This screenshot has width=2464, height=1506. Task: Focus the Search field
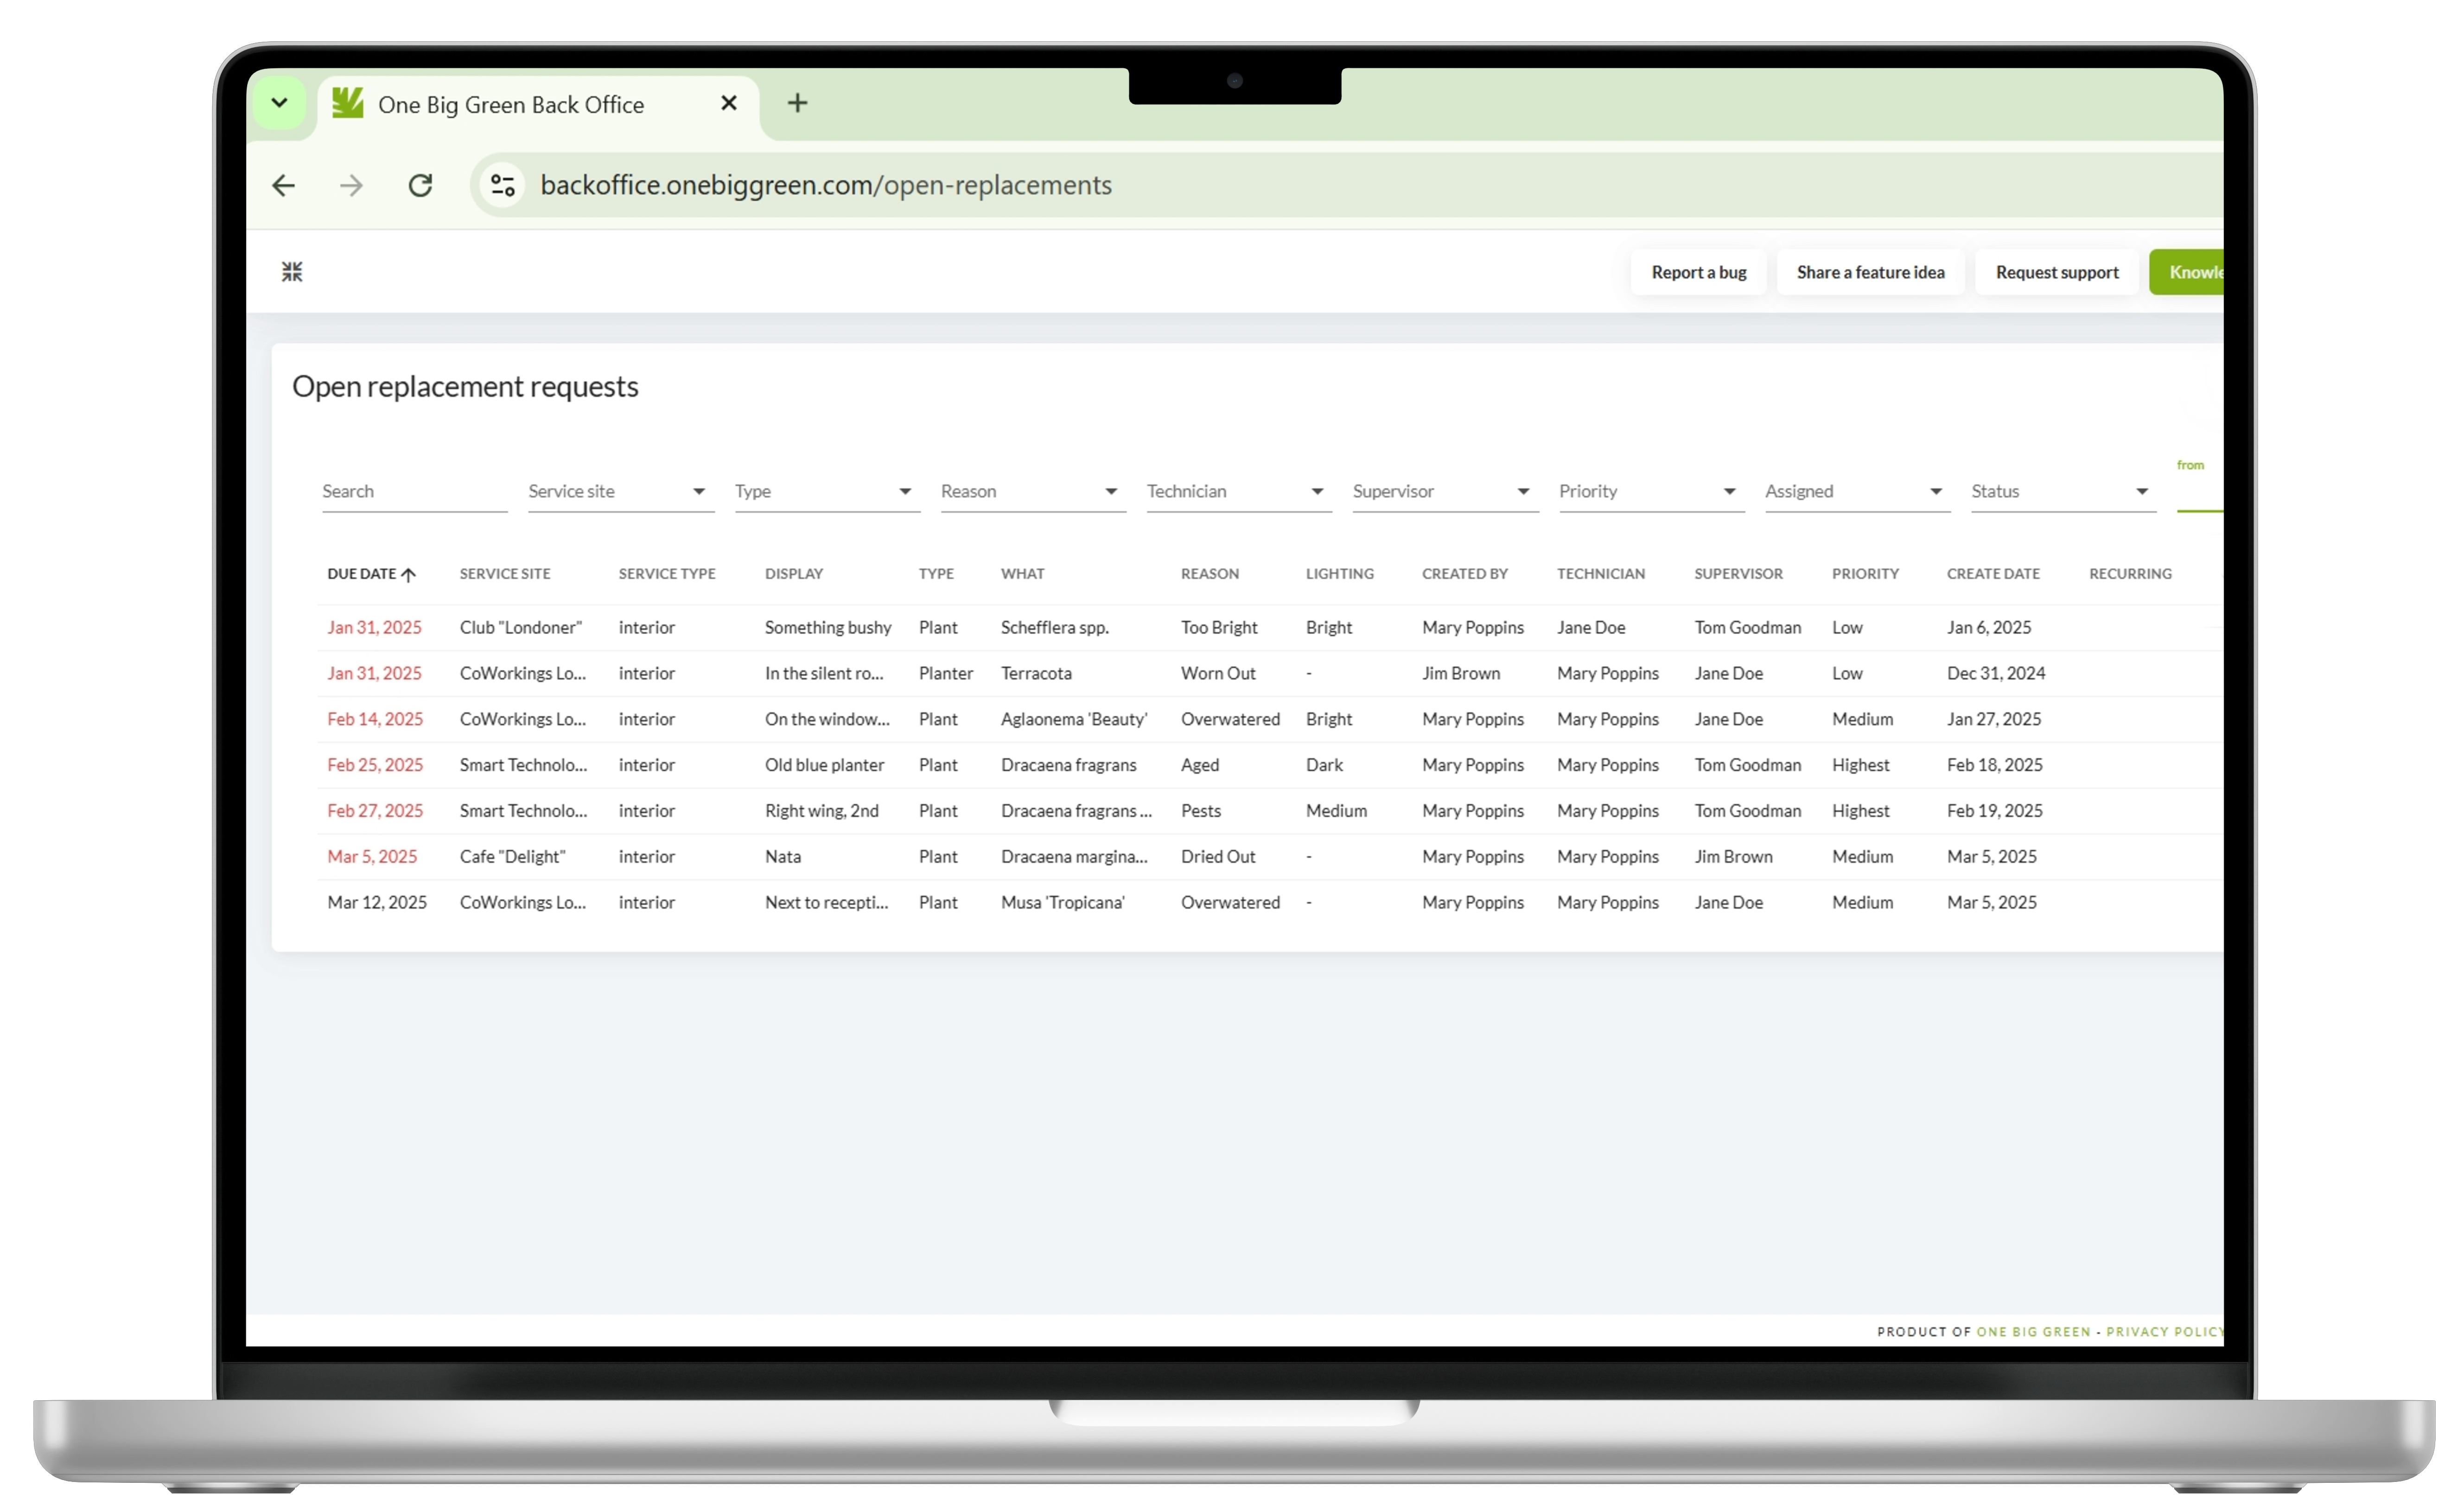pos(414,491)
